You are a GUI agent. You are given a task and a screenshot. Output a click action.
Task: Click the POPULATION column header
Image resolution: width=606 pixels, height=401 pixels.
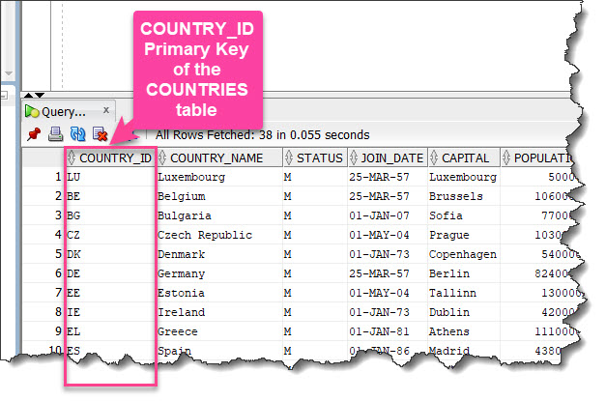click(x=537, y=158)
